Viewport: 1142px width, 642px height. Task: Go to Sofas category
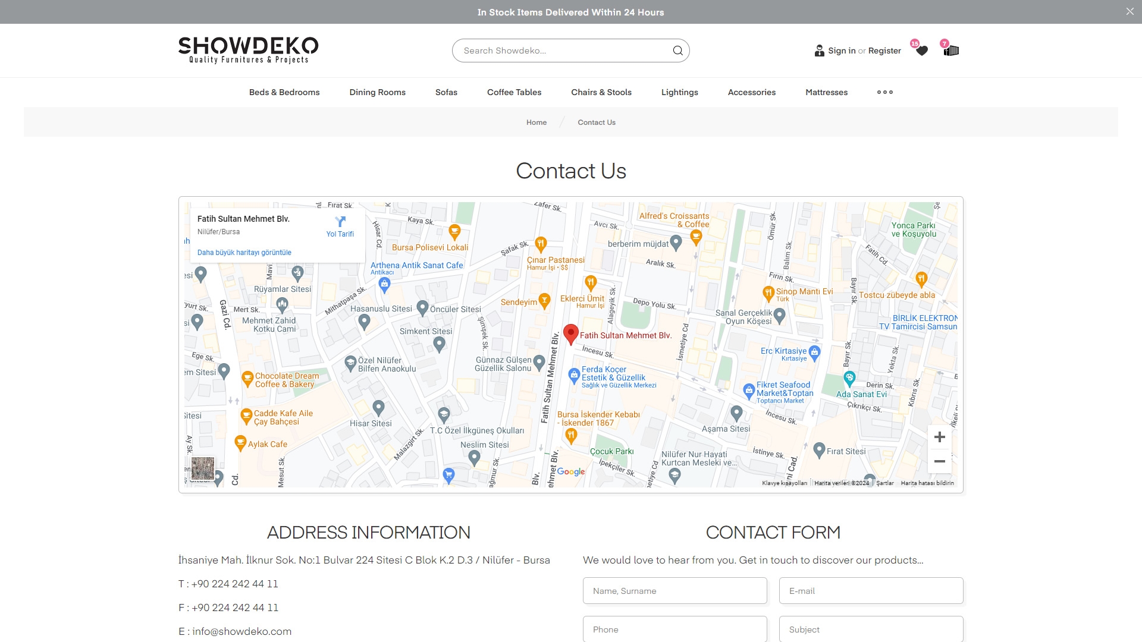pos(446,92)
